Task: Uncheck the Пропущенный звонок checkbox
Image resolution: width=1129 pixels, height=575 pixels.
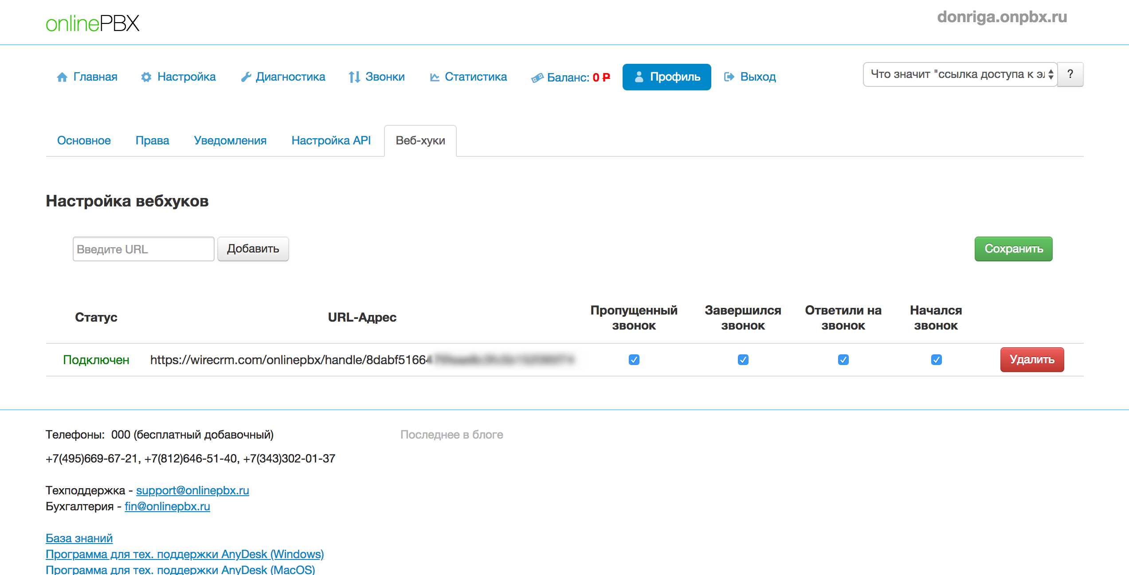Action: click(634, 360)
